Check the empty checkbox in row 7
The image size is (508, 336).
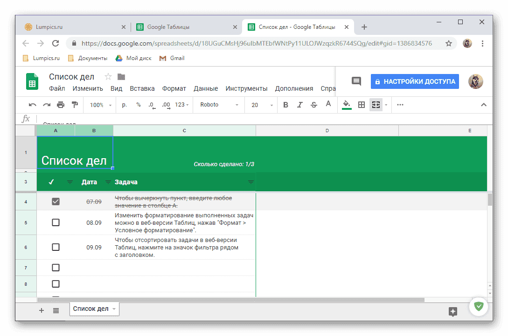point(56,268)
